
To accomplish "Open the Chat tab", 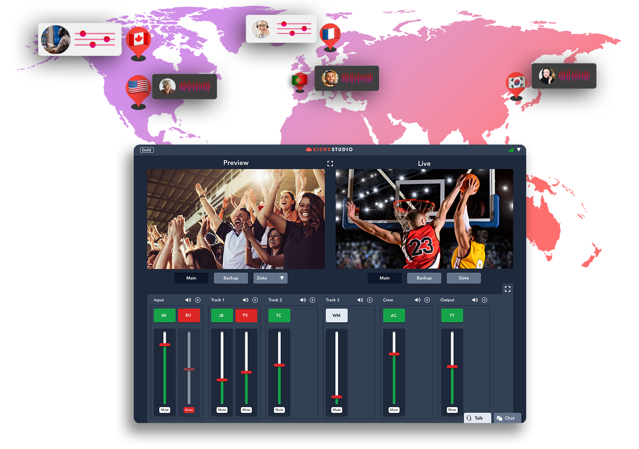I will point(507,418).
